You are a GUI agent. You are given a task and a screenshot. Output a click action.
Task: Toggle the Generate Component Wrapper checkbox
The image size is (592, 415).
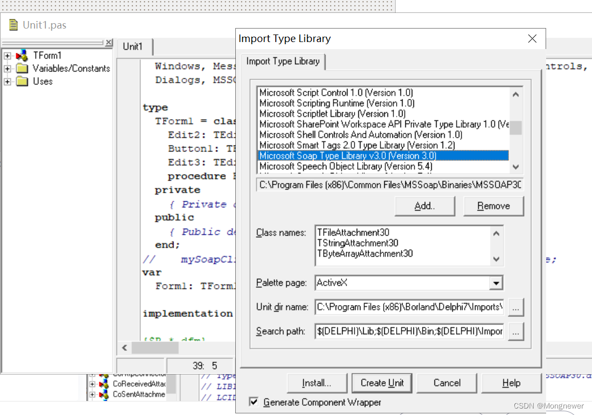tap(254, 402)
